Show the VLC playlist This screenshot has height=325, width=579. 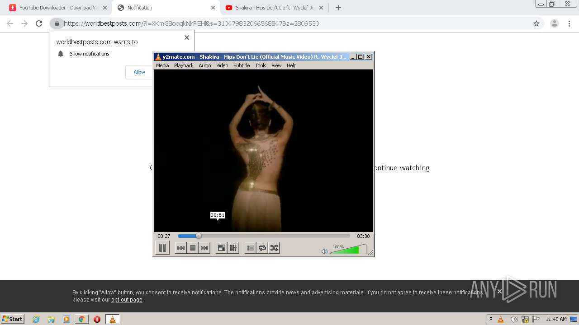click(250, 248)
